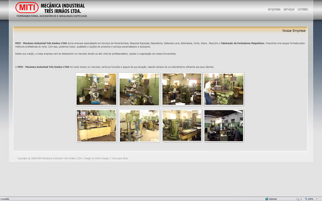The height and width of the screenshot is (201, 322).
Task: Click the 'Mecânica Industrial Três Irmãos Ltda.' header title
Action: click(63, 8)
